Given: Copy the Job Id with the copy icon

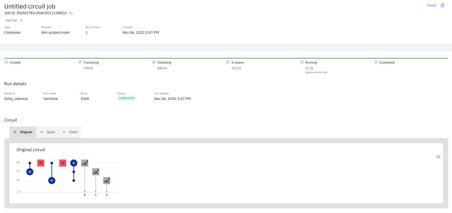Looking at the screenshot, I should (71, 13).
